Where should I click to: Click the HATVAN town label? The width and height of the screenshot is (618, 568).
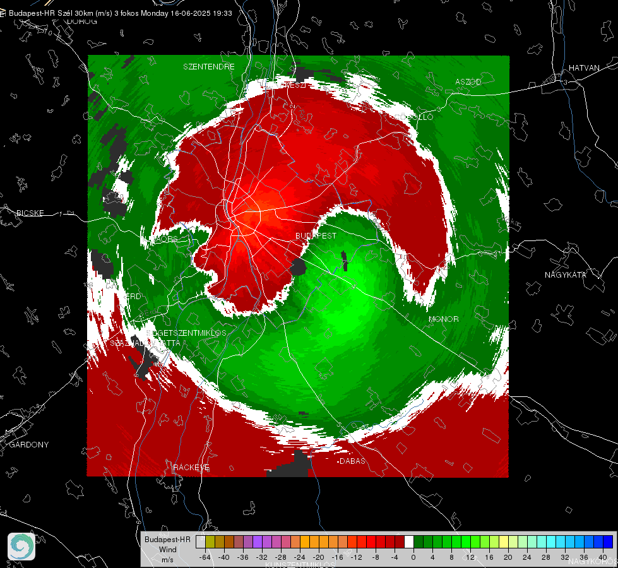pos(584,68)
